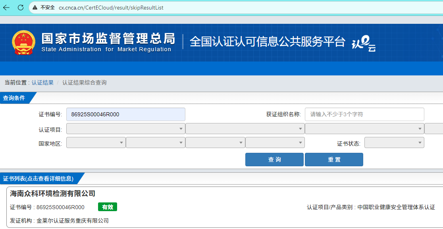Click the national emblem logo
The height and width of the screenshot is (229, 443).
pyautogui.click(x=24, y=42)
